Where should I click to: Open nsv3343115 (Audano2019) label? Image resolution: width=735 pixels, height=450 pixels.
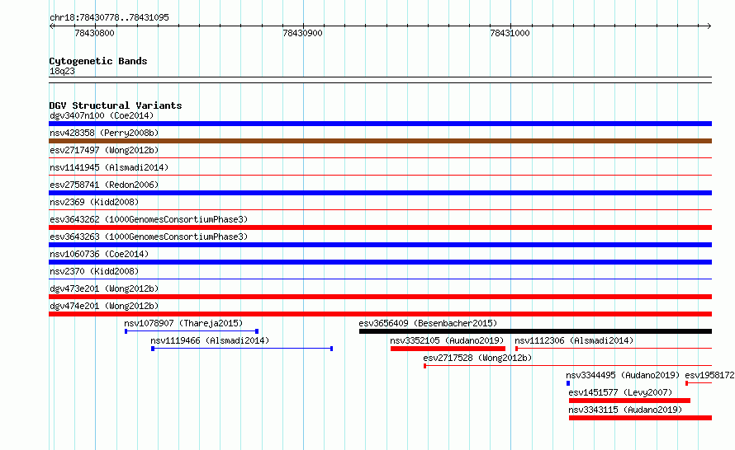625,410
